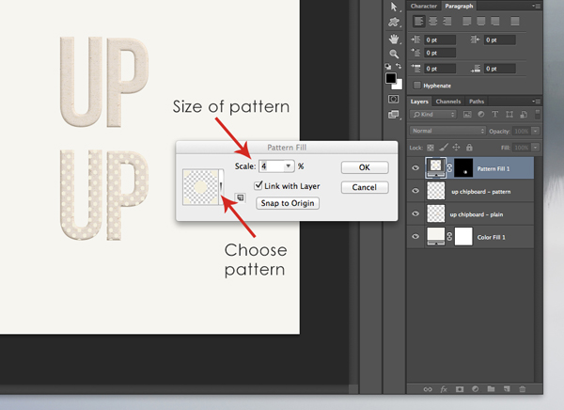Select the Hand tool
This screenshot has height=410, width=564.
point(393,39)
